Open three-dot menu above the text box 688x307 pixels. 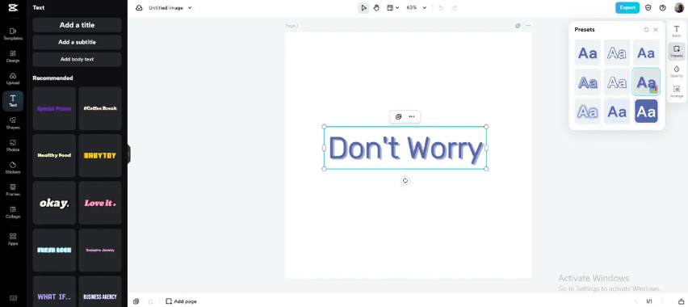tap(412, 117)
